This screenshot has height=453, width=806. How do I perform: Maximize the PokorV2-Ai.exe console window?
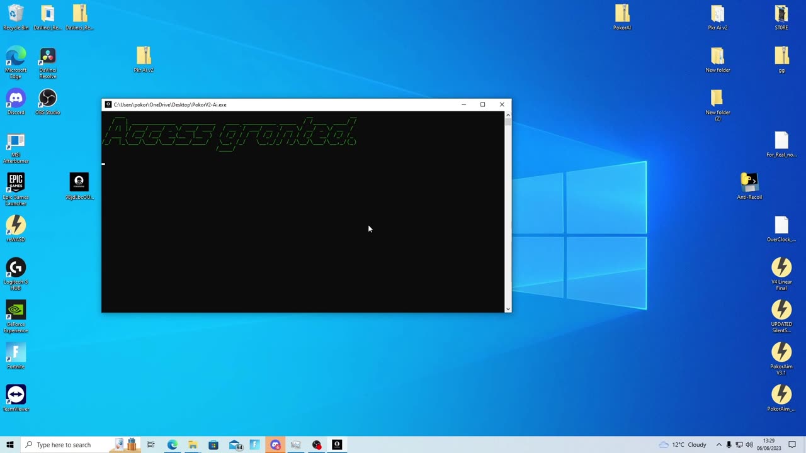coord(482,104)
